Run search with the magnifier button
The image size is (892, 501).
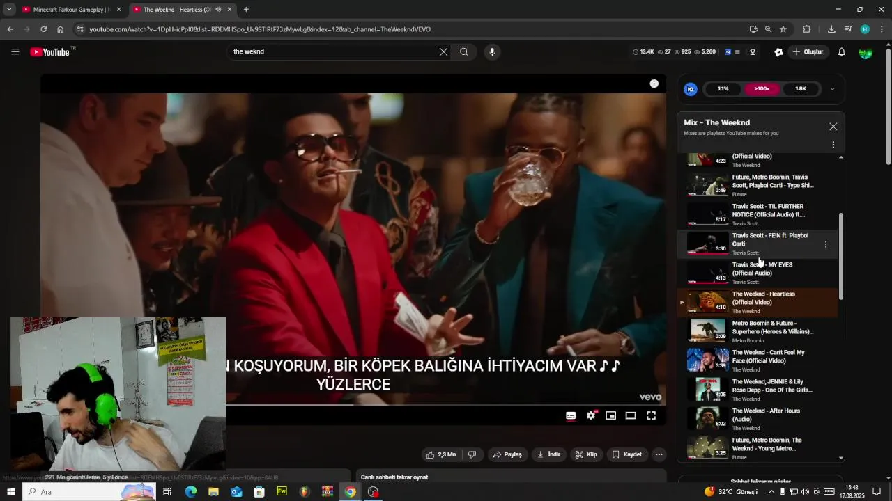(464, 51)
